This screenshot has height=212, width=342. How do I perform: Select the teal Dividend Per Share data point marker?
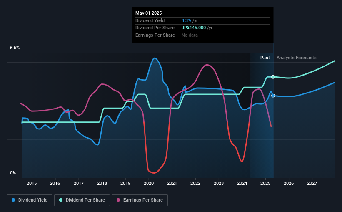[x=273, y=77]
